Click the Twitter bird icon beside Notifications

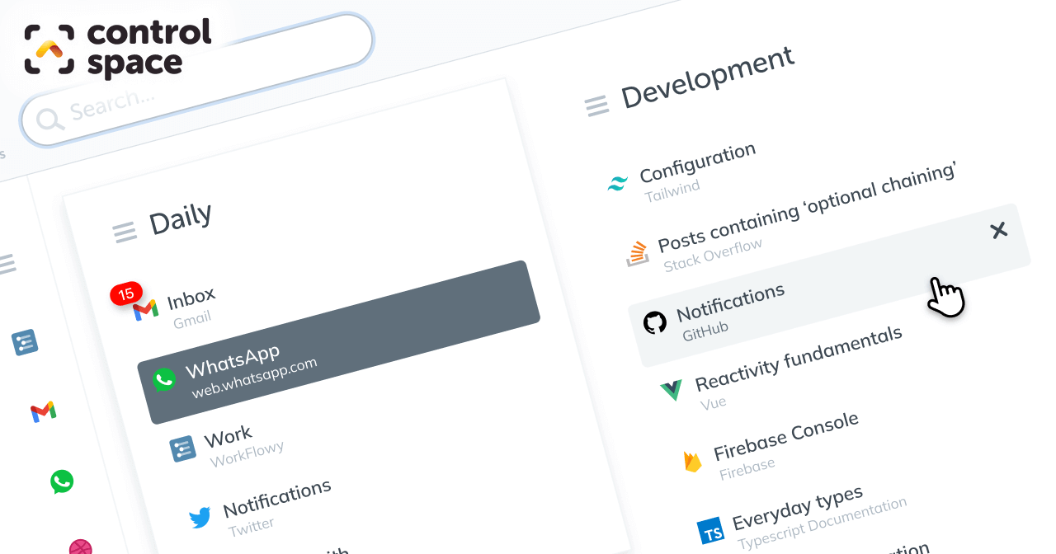200,518
